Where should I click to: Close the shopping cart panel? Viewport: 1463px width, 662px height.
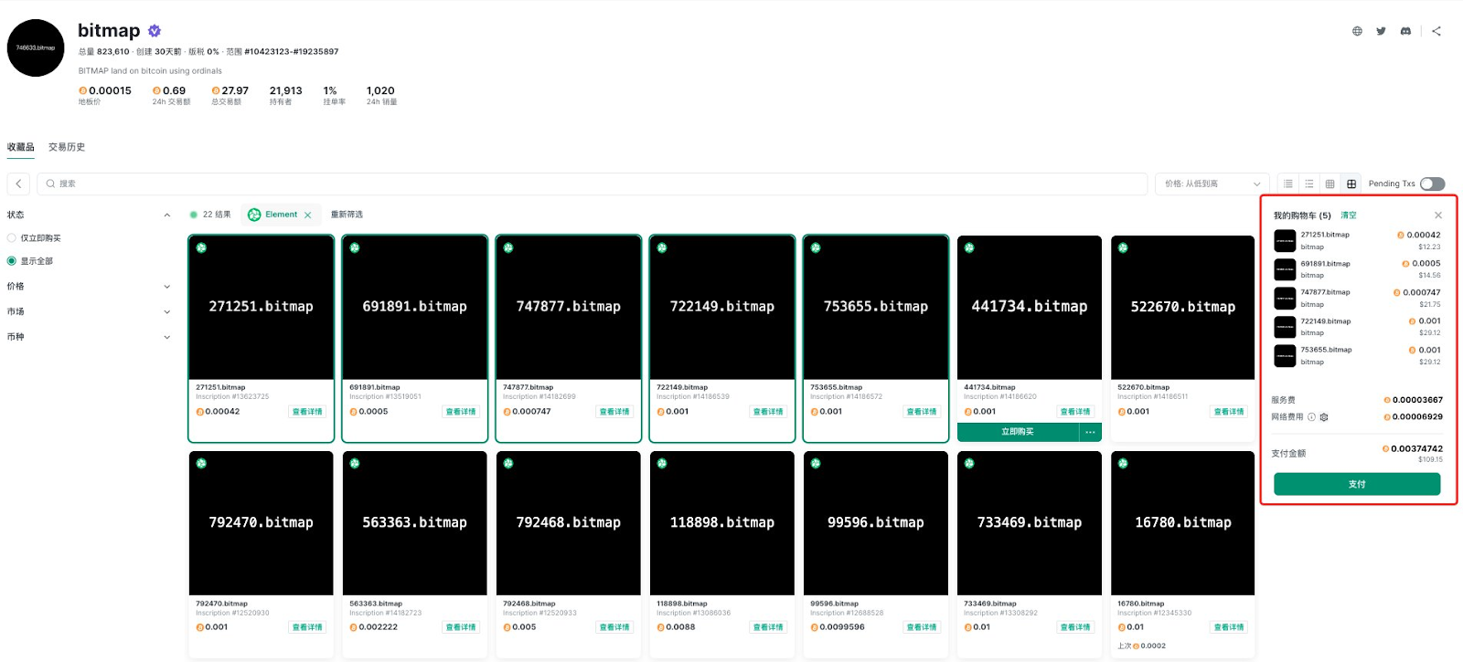point(1438,215)
